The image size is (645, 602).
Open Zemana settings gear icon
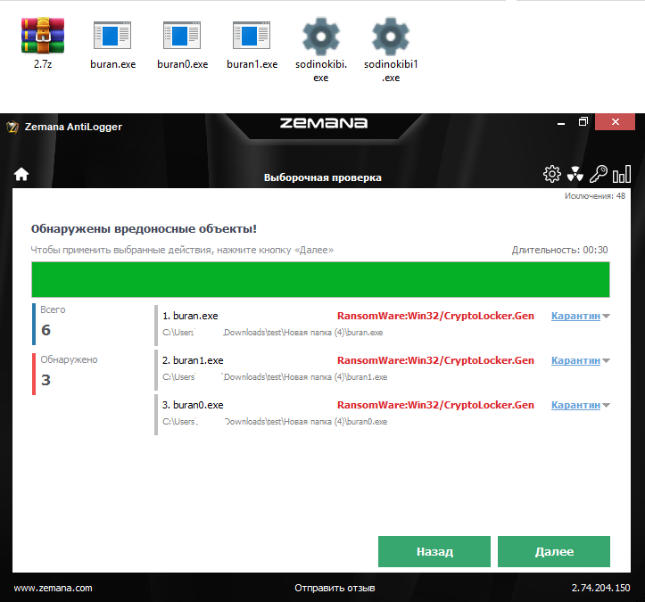coord(551,174)
